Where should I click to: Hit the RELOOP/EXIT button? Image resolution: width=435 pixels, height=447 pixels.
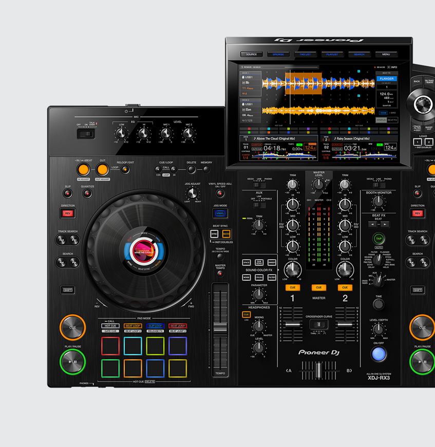click(x=125, y=170)
